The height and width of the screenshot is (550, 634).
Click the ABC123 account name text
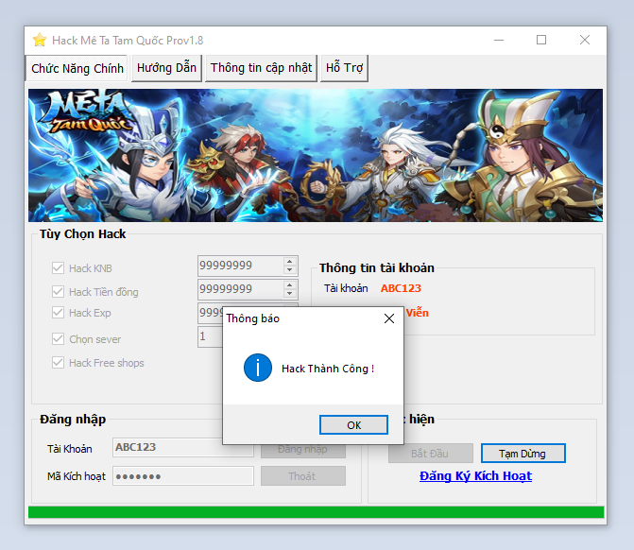[x=401, y=288]
